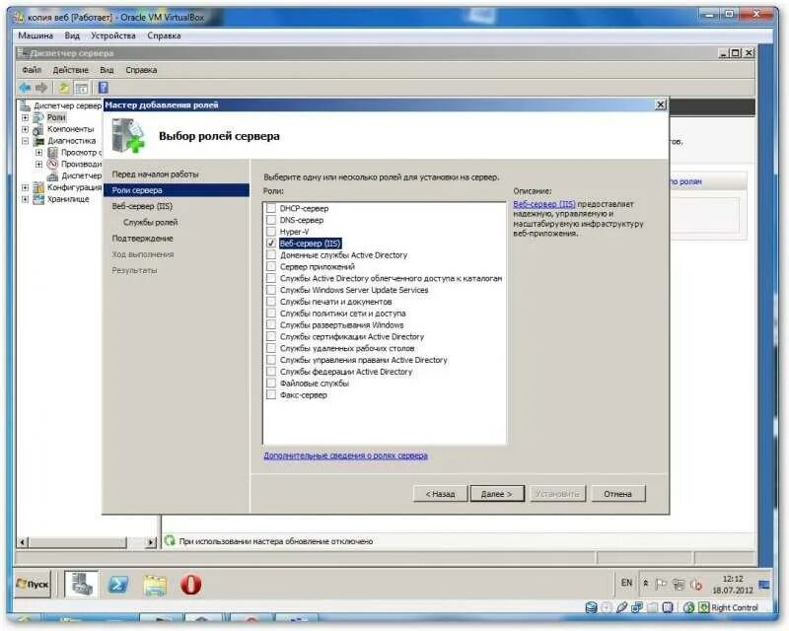Screen dimensions: 789x631
Task: Expand the Роли tree node
Action: click(26, 117)
